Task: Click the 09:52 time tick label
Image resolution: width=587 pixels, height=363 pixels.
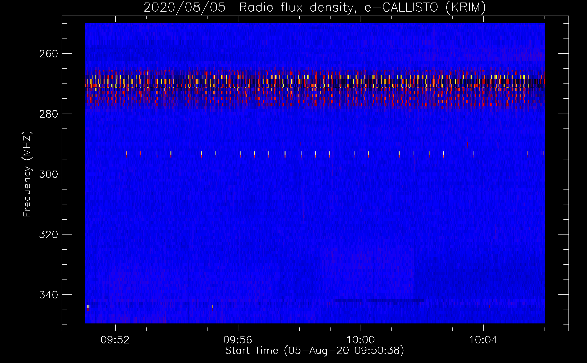Action: (115, 340)
